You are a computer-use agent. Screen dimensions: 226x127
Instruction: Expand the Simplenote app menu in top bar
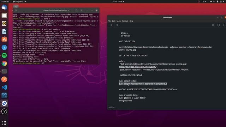coord(20,1)
